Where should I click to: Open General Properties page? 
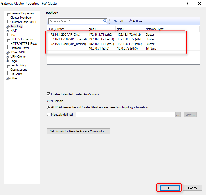[22, 13]
